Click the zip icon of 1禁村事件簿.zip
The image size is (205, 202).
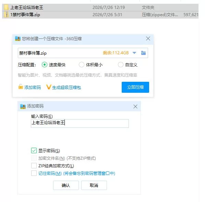point(6,14)
